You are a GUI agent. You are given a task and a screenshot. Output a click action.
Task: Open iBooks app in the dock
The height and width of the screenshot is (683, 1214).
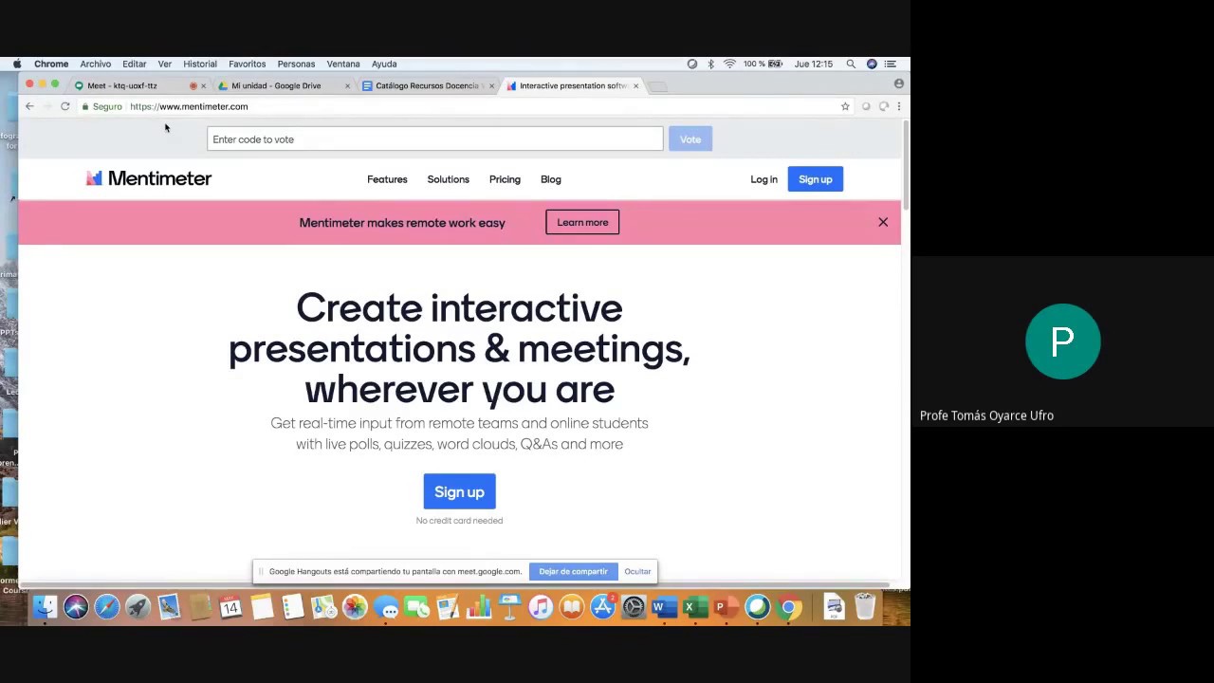(x=571, y=606)
